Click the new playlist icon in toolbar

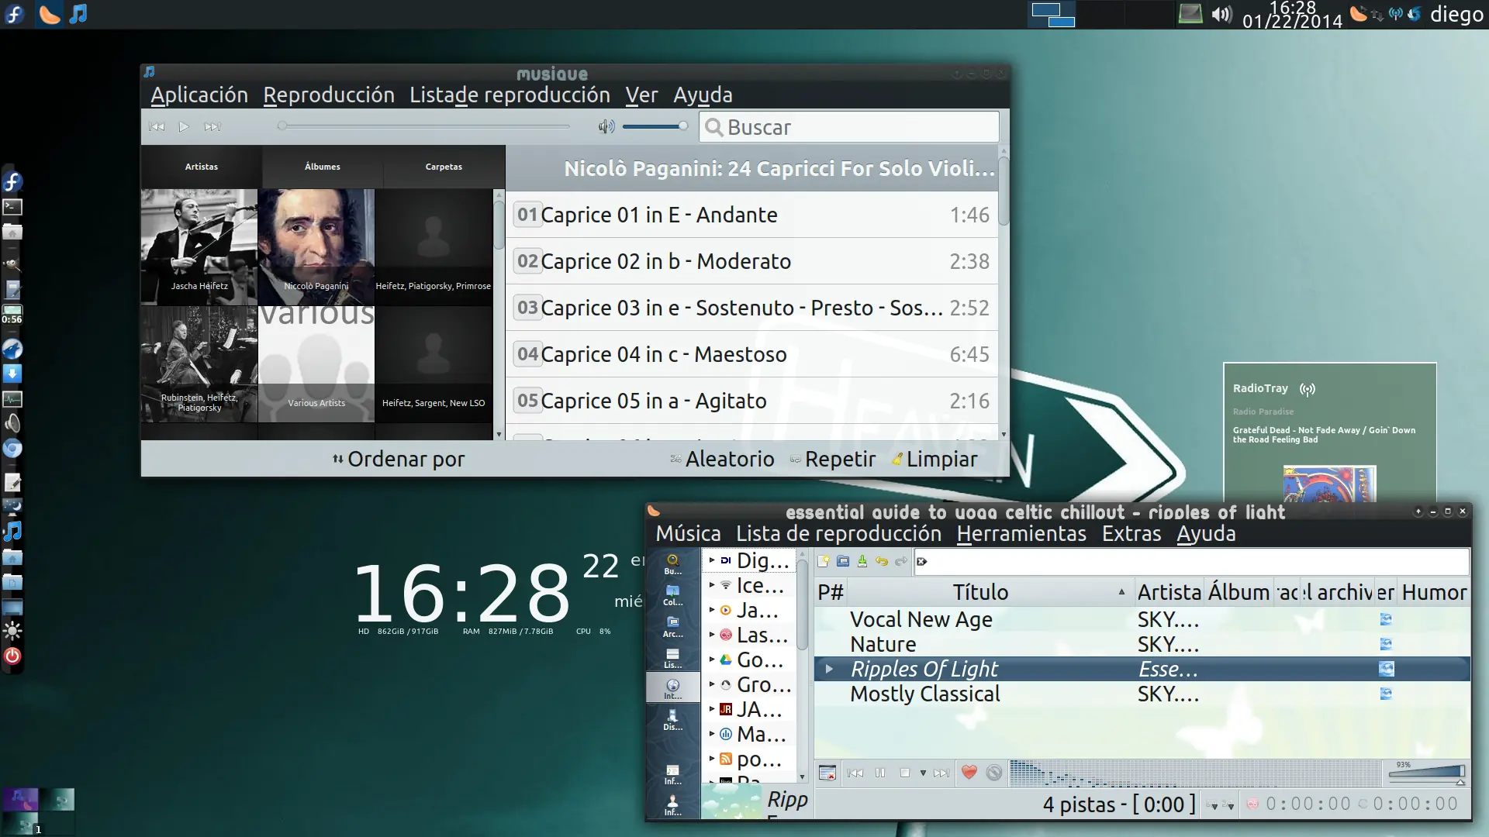(824, 561)
